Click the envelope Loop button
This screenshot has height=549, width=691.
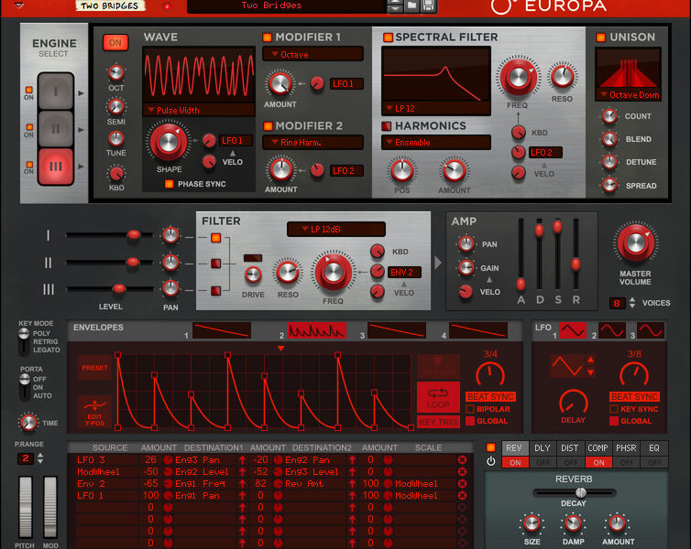(x=438, y=397)
